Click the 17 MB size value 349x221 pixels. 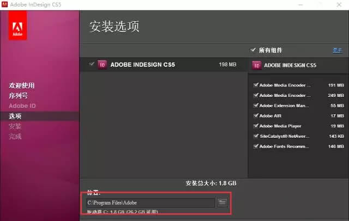(337, 116)
